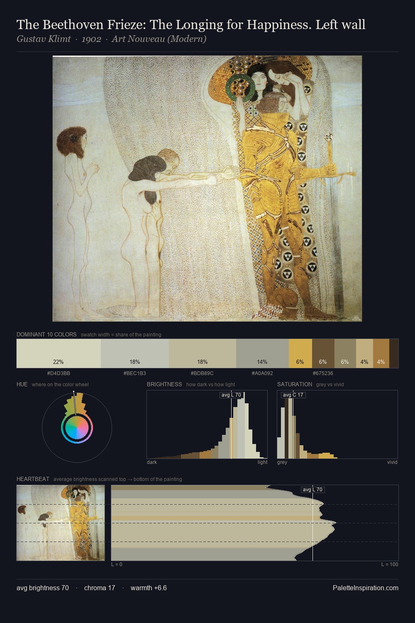Image resolution: width=415 pixels, height=623 pixels.
Task: Click the brightness histogram chart
Action: point(207,424)
